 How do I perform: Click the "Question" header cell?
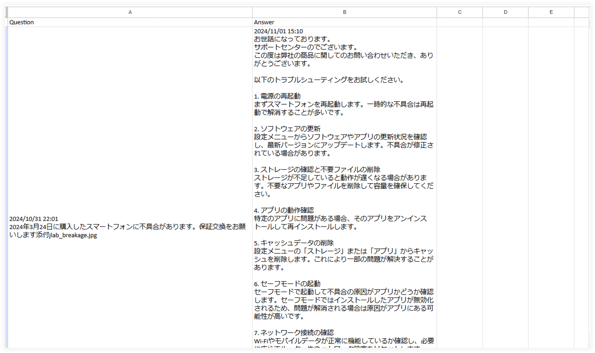pos(130,22)
